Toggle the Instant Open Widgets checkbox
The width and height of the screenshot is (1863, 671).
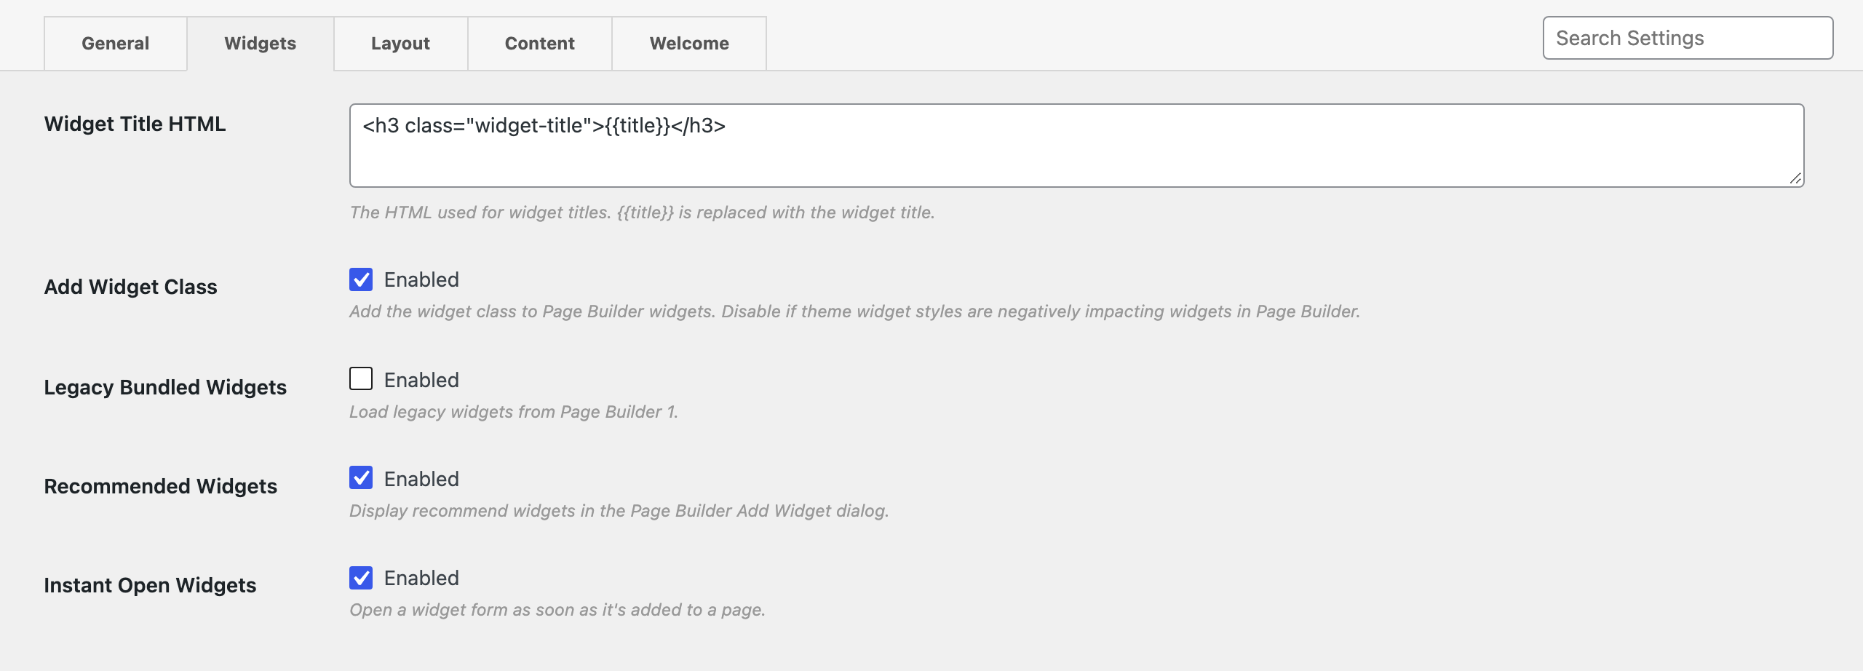coord(361,578)
